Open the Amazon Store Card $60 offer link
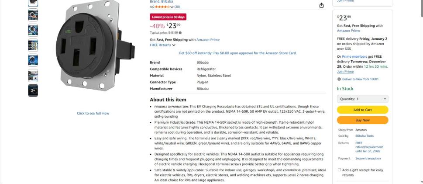The height and width of the screenshot is (184, 423). point(237,53)
